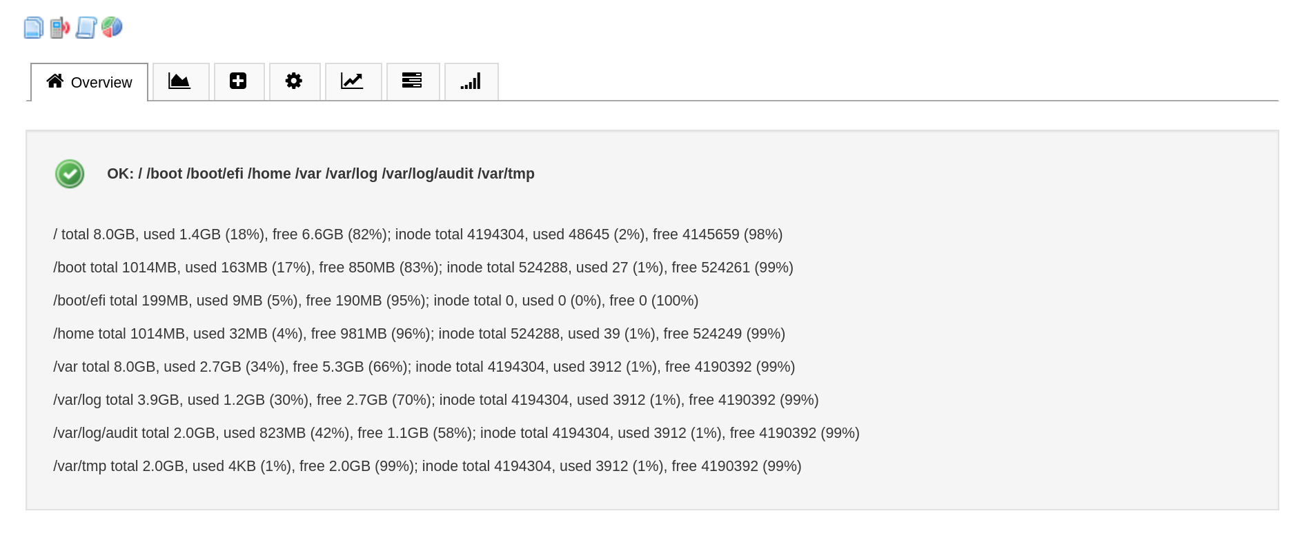Open the server stack icon tab
Screen dimensions: 1309x540
[413, 81]
